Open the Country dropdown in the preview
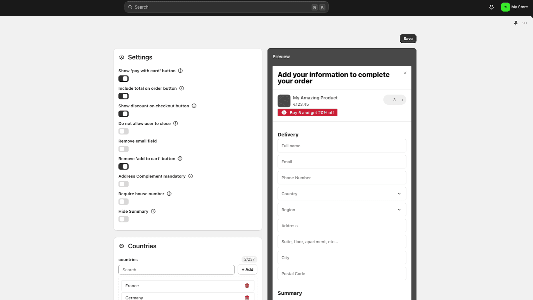Viewport: 533px width, 300px height. click(x=341, y=193)
